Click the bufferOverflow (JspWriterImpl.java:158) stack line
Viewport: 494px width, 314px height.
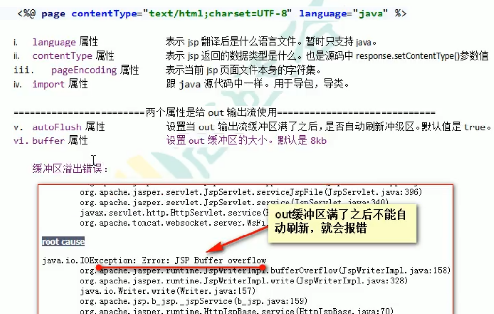pyautogui.click(x=265, y=270)
